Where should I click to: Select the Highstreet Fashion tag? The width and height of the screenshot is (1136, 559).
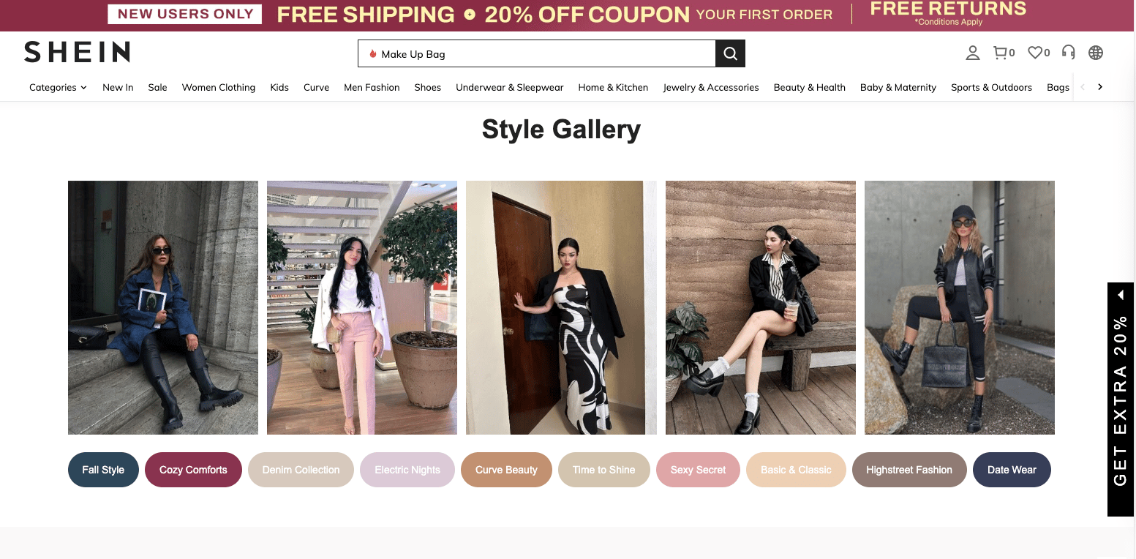tap(909, 470)
